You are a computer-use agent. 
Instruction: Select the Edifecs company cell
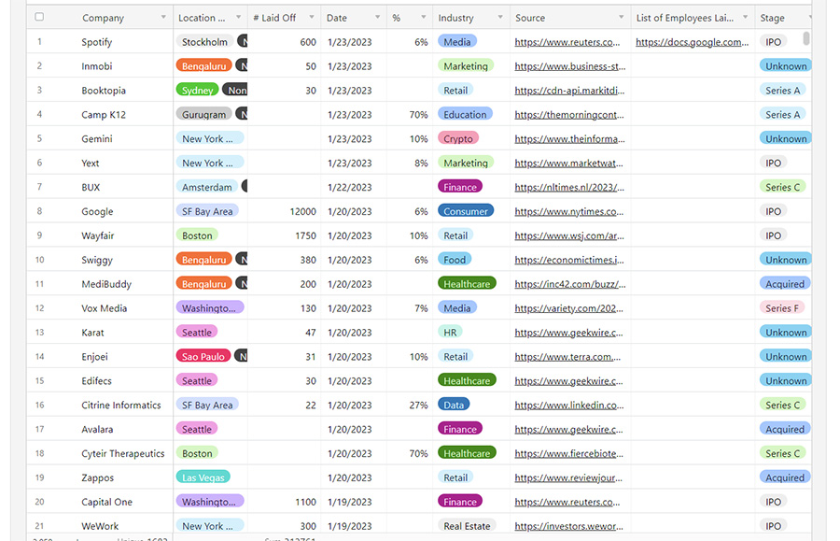[x=96, y=380]
